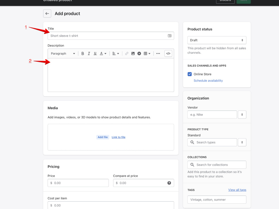Click the Tags input field
The height and width of the screenshot is (209, 279).
pyautogui.click(x=217, y=200)
